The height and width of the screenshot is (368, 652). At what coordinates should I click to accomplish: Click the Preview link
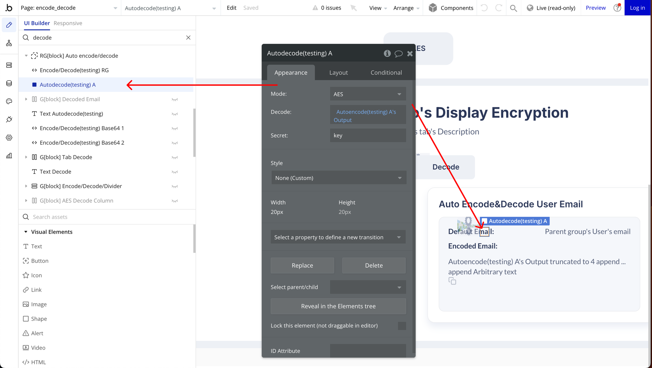pos(595,8)
